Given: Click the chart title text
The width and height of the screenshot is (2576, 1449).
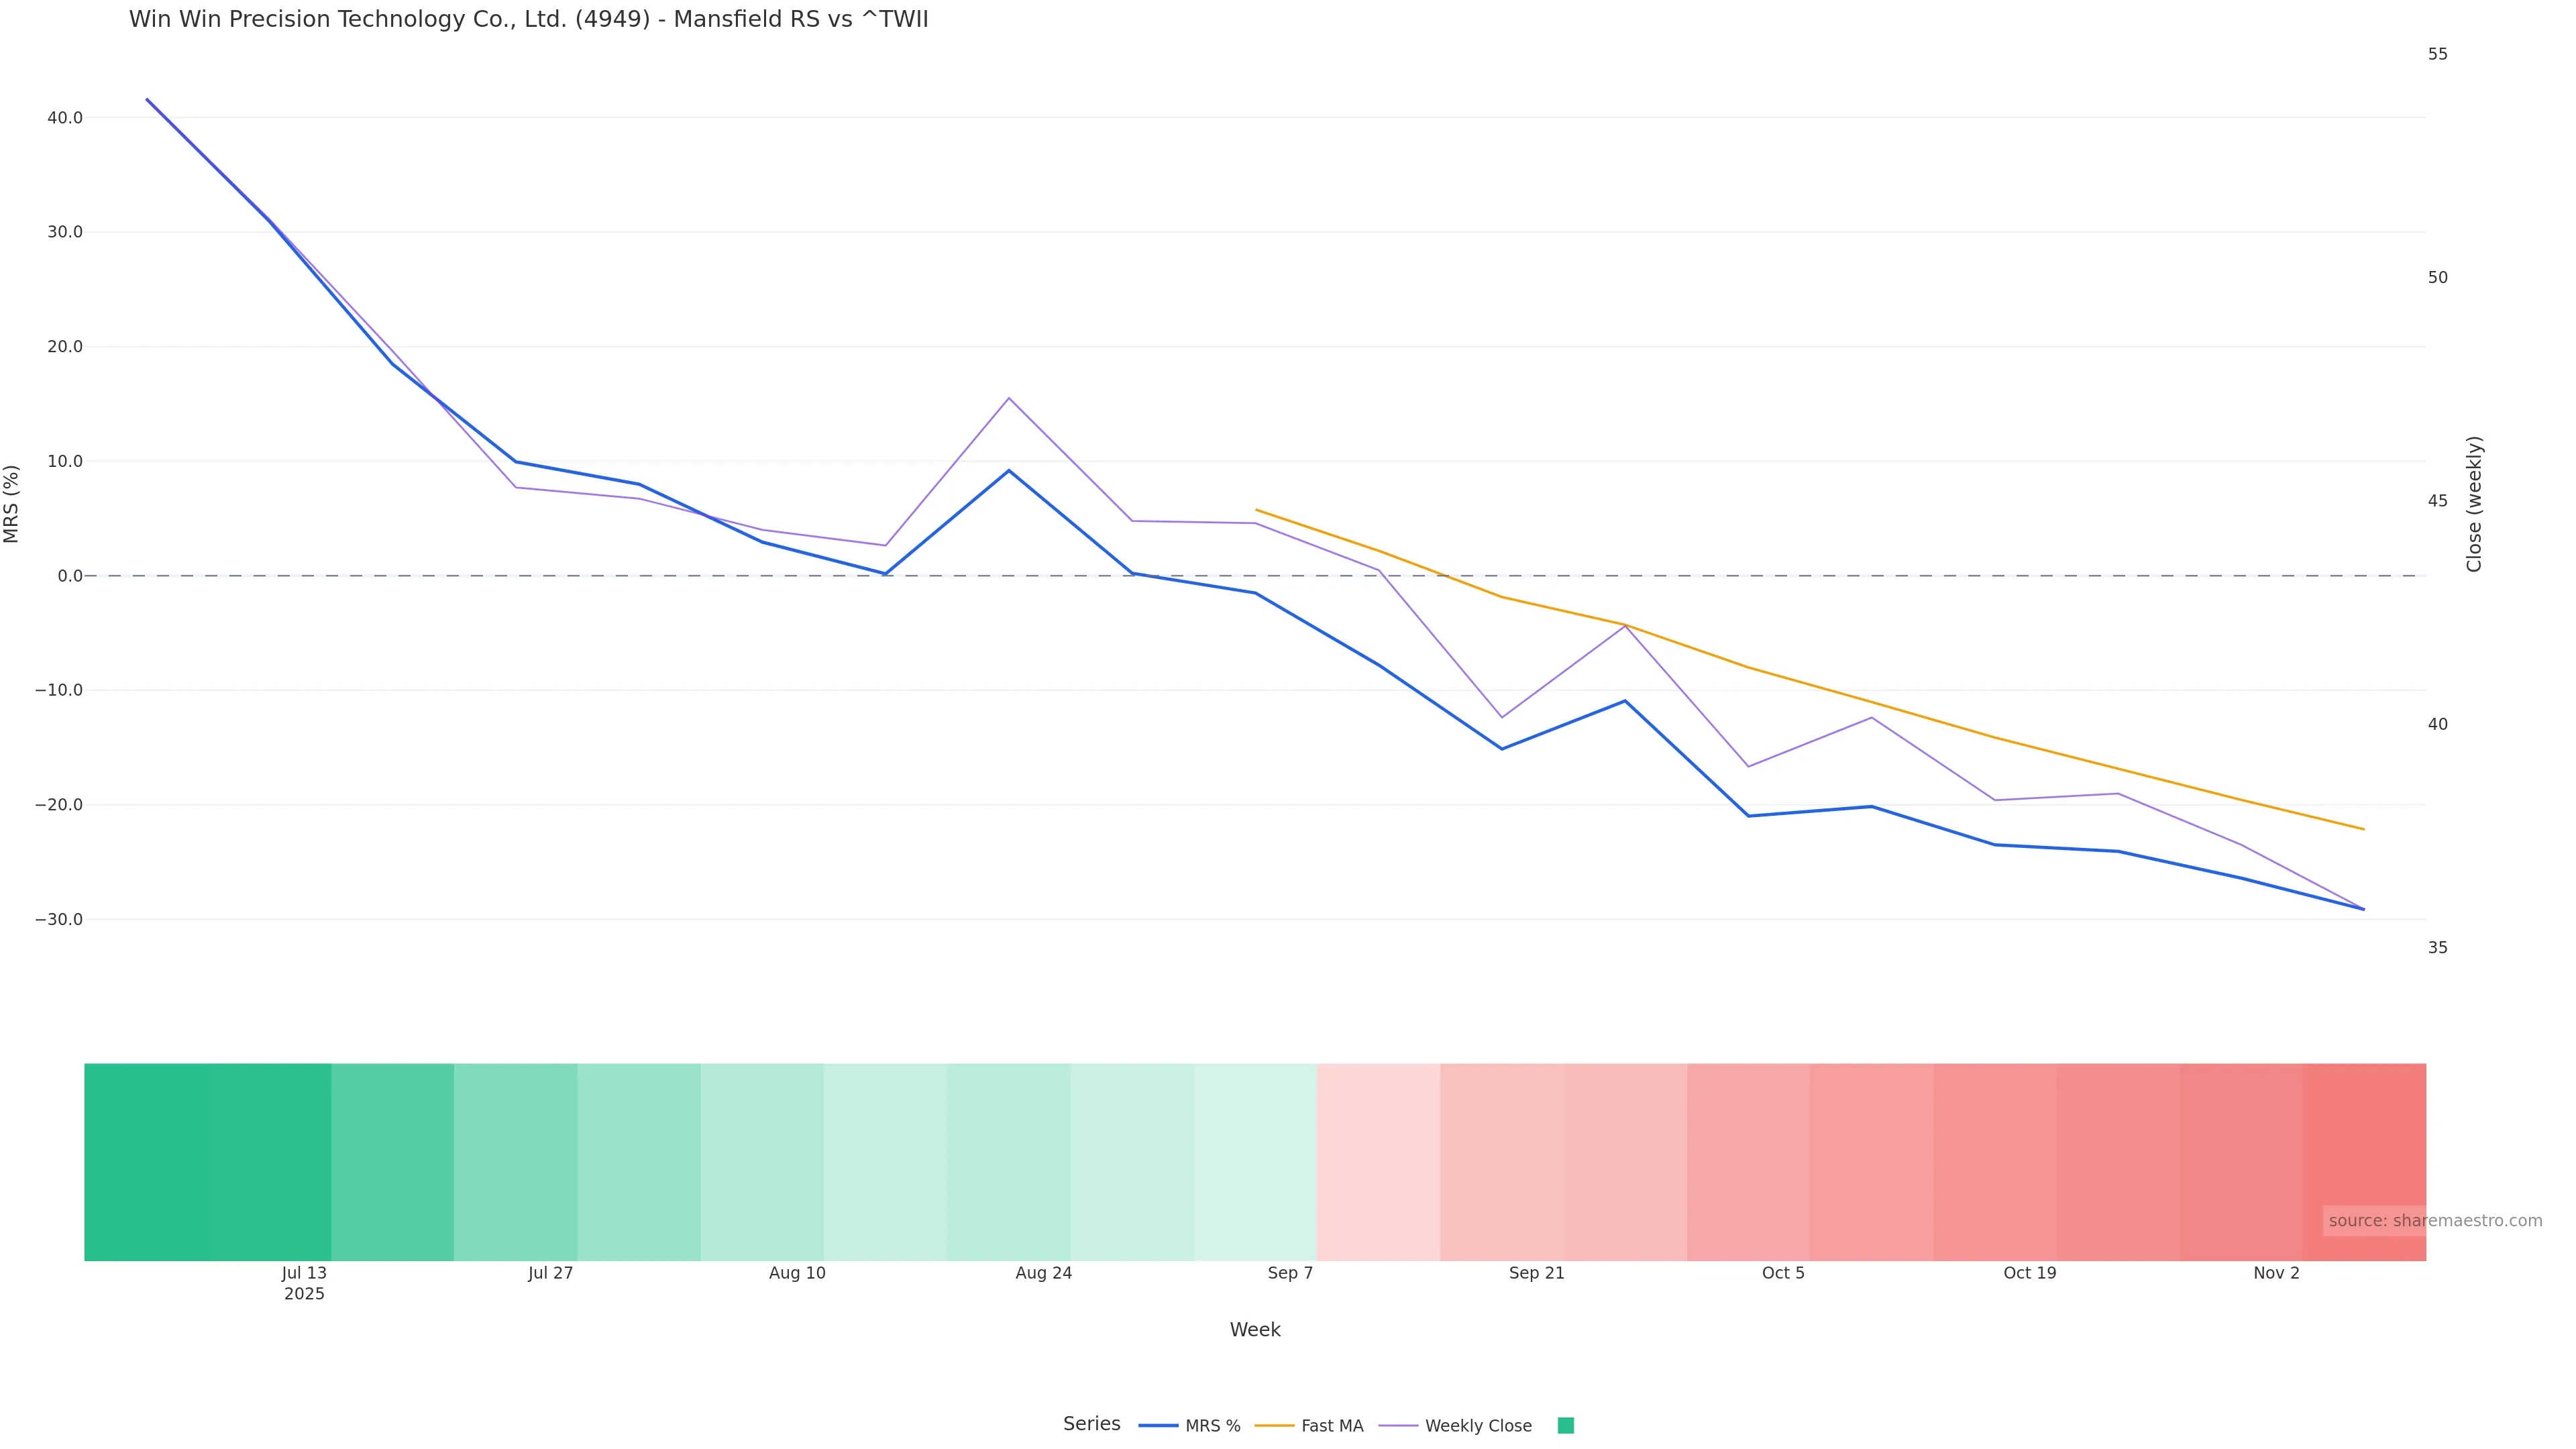Looking at the screenshot, I should 528,19.
